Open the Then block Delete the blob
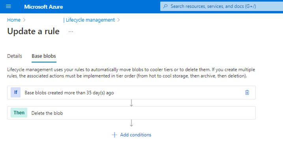 (131, 113)
